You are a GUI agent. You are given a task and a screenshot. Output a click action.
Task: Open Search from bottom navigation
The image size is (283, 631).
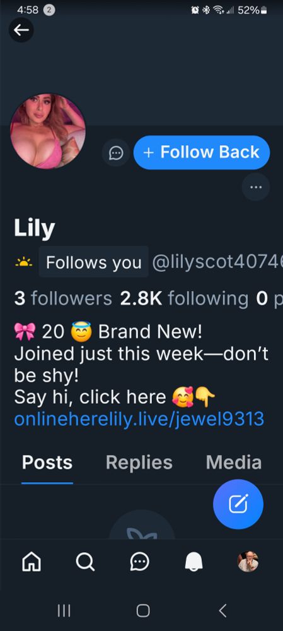[x=85, y=562]
